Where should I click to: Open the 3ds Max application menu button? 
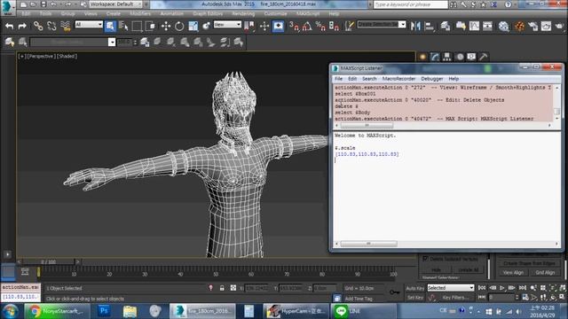pos(7,7)
